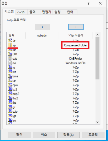Click the 7-Zip value in the xz row
This screenshot has height=141, width=108.
76,67
